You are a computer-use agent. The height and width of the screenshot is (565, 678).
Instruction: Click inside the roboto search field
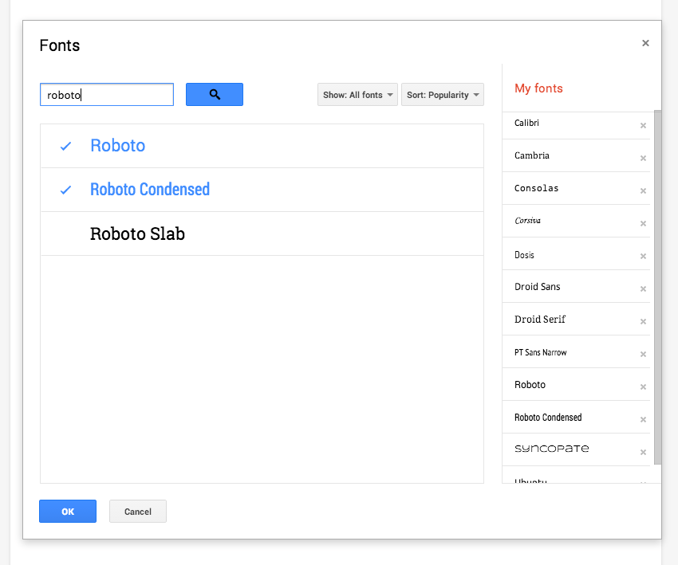(x=106, y=94)
